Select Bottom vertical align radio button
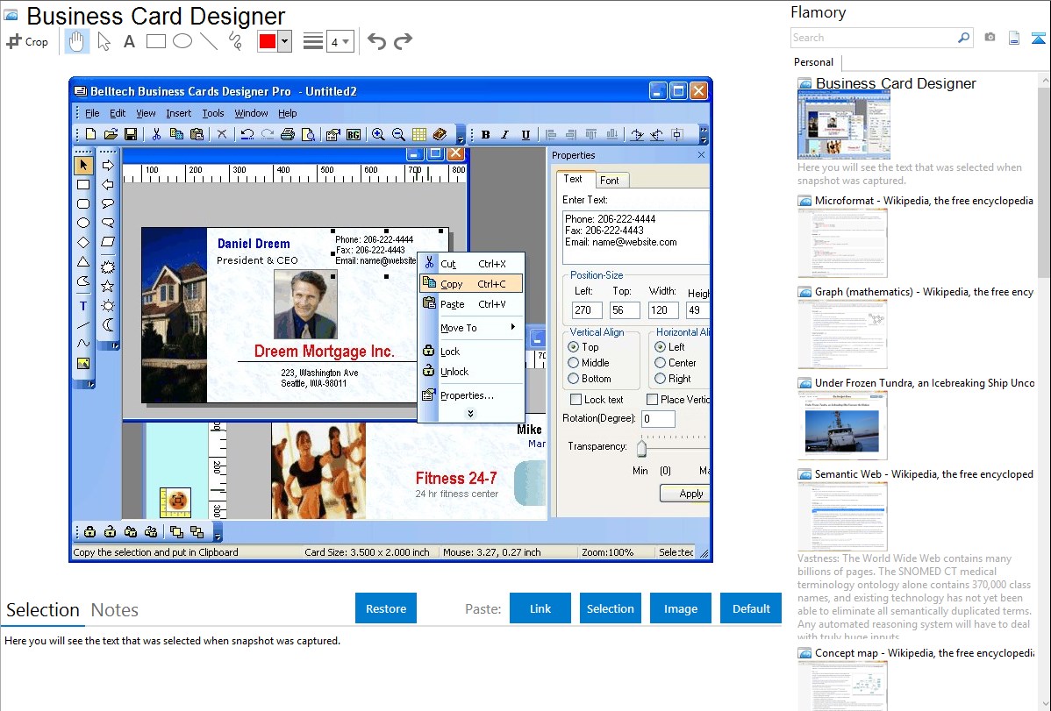This screenshot has height=711, width=1051. 573,379
